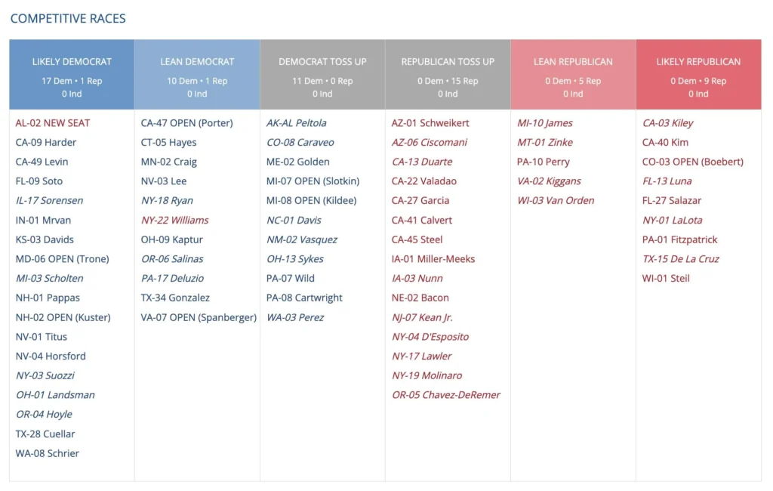
Task: Click the Competitive Races heading
Action: point(68,18)
